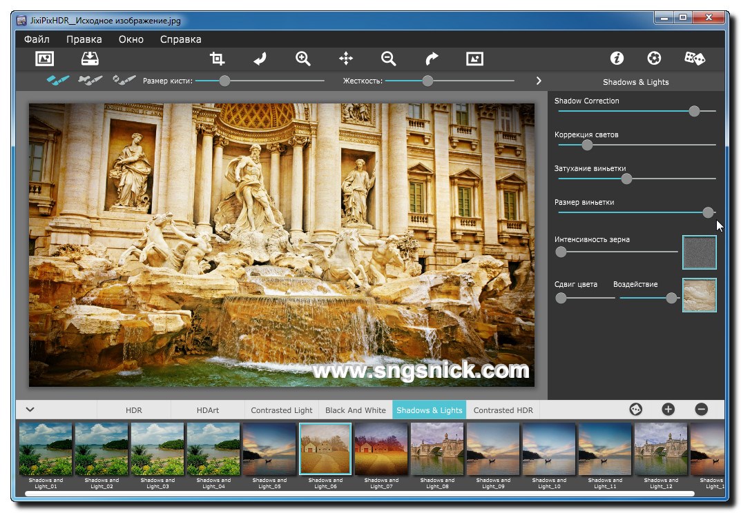Open the Справка menu

(x=180, y=39)
